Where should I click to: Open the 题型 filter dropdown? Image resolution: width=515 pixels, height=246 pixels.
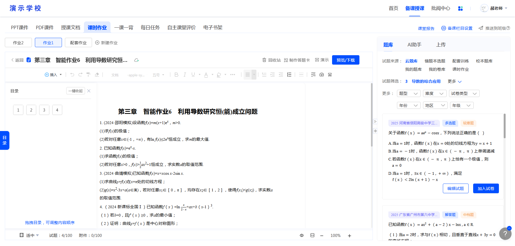[409, 94]
